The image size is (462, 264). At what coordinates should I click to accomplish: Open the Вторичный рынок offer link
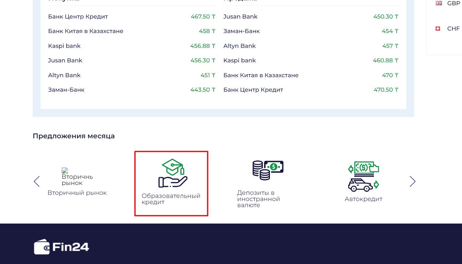pos(77,193)
